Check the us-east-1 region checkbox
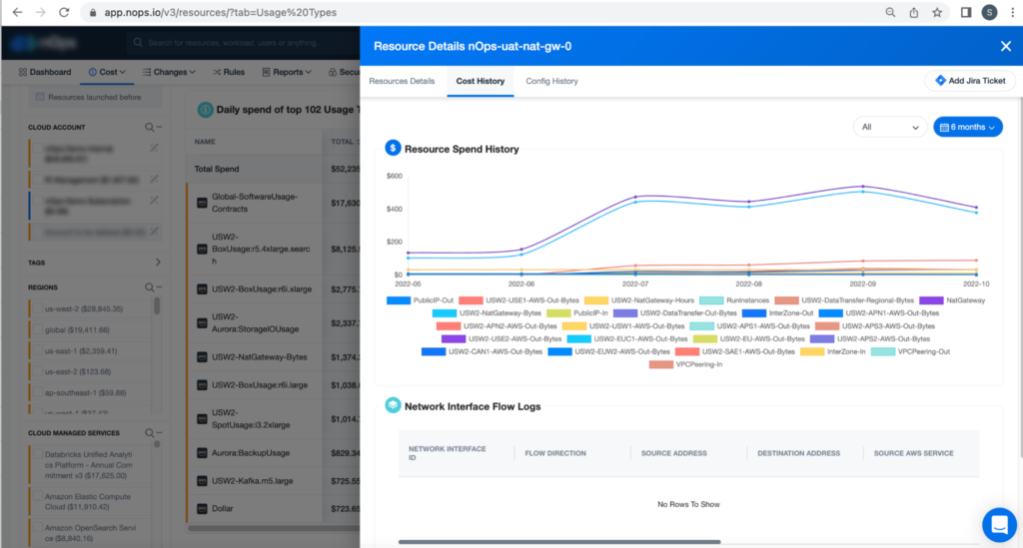This screenshot has width=1023, height=548. point(38,350)
